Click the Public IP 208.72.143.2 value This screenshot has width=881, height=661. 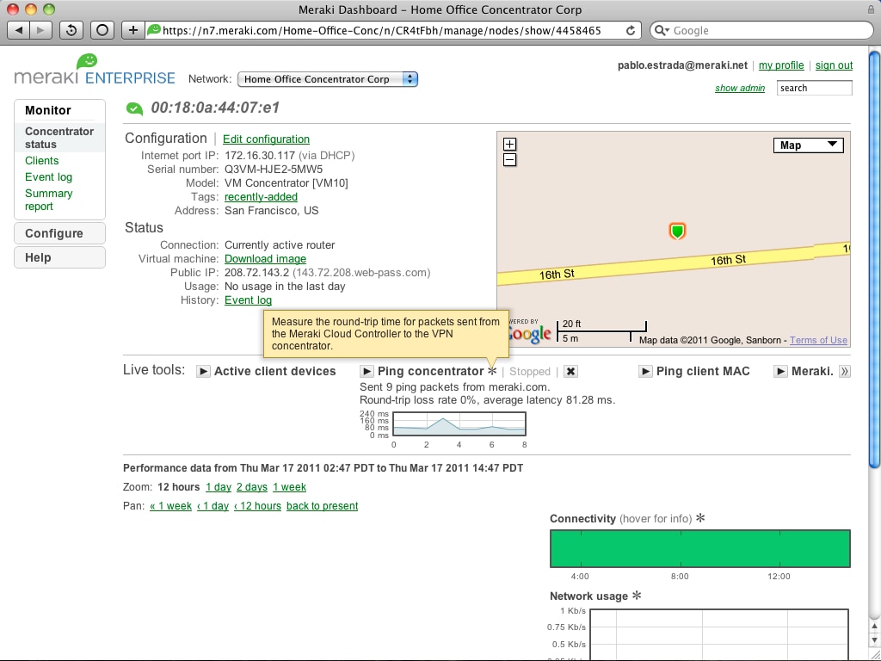click(x=256, y=273)
